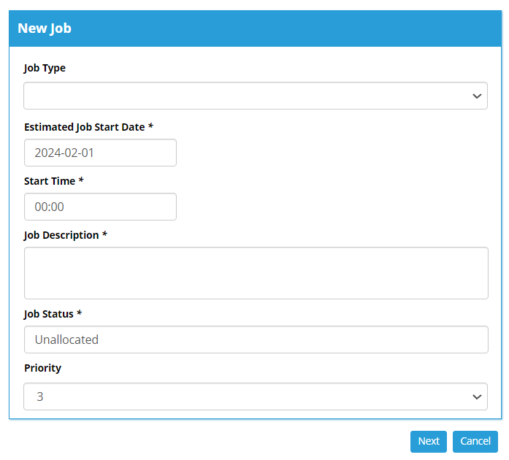Click the Estimated Job Start Date label

tap(84, 126)
